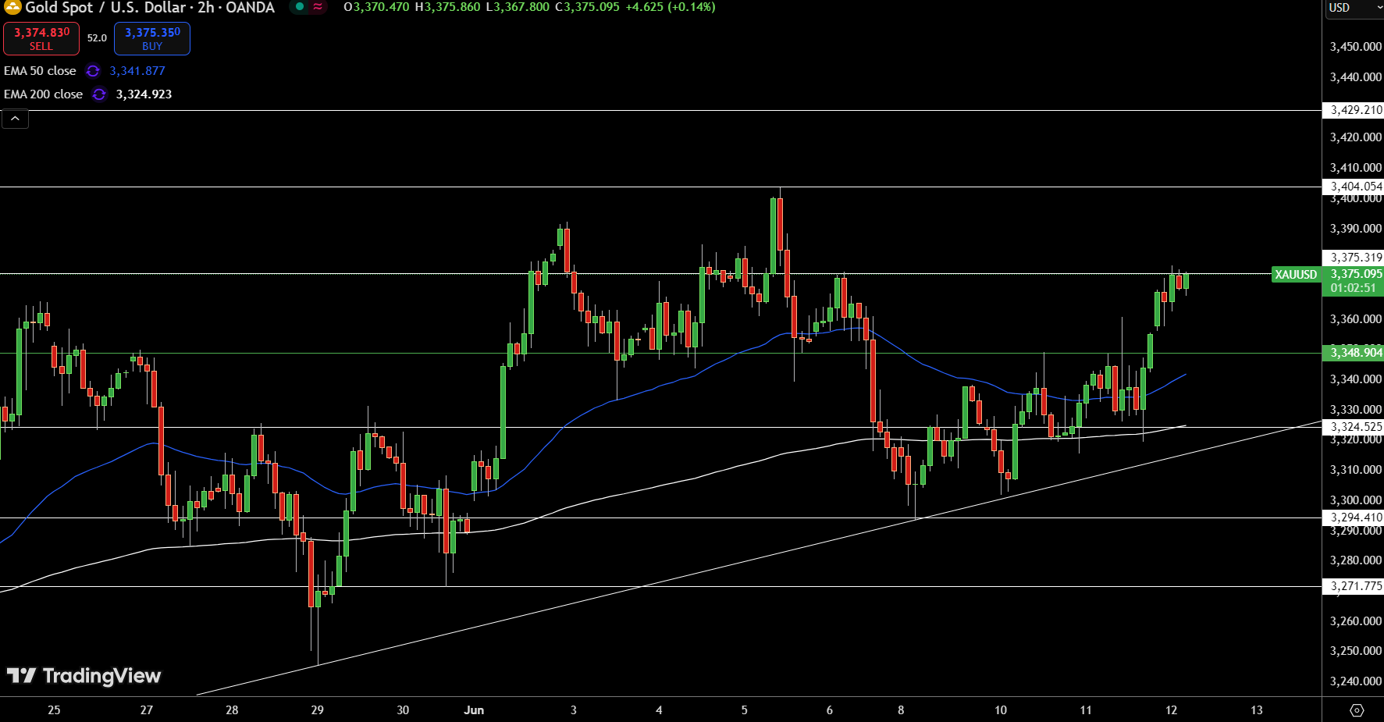Click the bar countdown timer 01:02:51
The height and width of the screenshot is (722, 1384).
click(x=1354, y=288)
